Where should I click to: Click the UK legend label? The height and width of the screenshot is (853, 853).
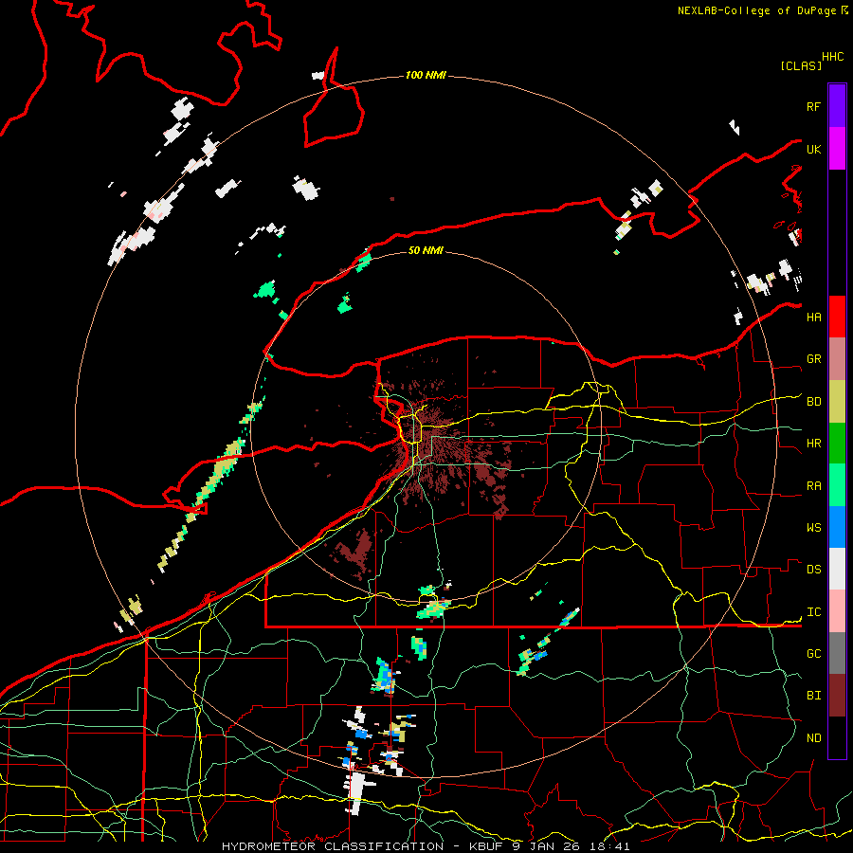(x=814, y=150)
